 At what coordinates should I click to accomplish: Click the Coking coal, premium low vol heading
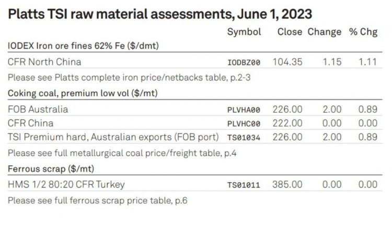pos(82,93)
